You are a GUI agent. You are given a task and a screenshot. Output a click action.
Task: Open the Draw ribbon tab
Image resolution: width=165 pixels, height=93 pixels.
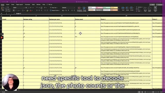[13, 5]
